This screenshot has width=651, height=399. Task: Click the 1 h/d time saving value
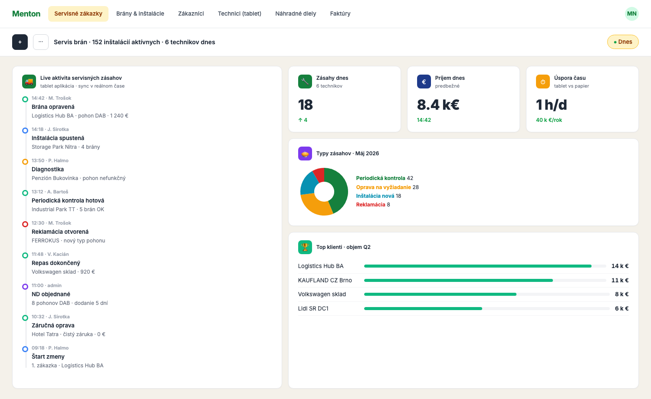[x=552, y=105]
